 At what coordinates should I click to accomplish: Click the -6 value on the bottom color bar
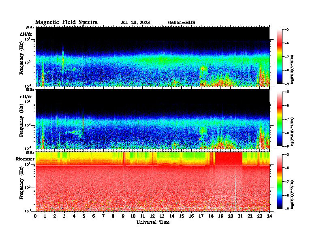coord(287,168)
